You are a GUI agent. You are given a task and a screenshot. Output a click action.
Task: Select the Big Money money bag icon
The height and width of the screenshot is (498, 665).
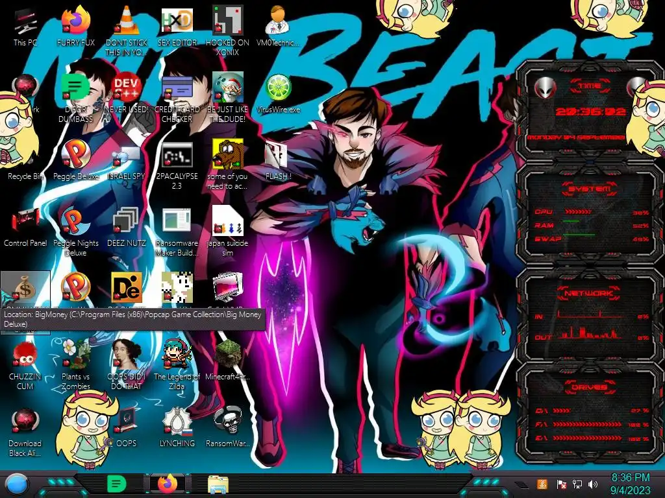(x=25, y=288)
